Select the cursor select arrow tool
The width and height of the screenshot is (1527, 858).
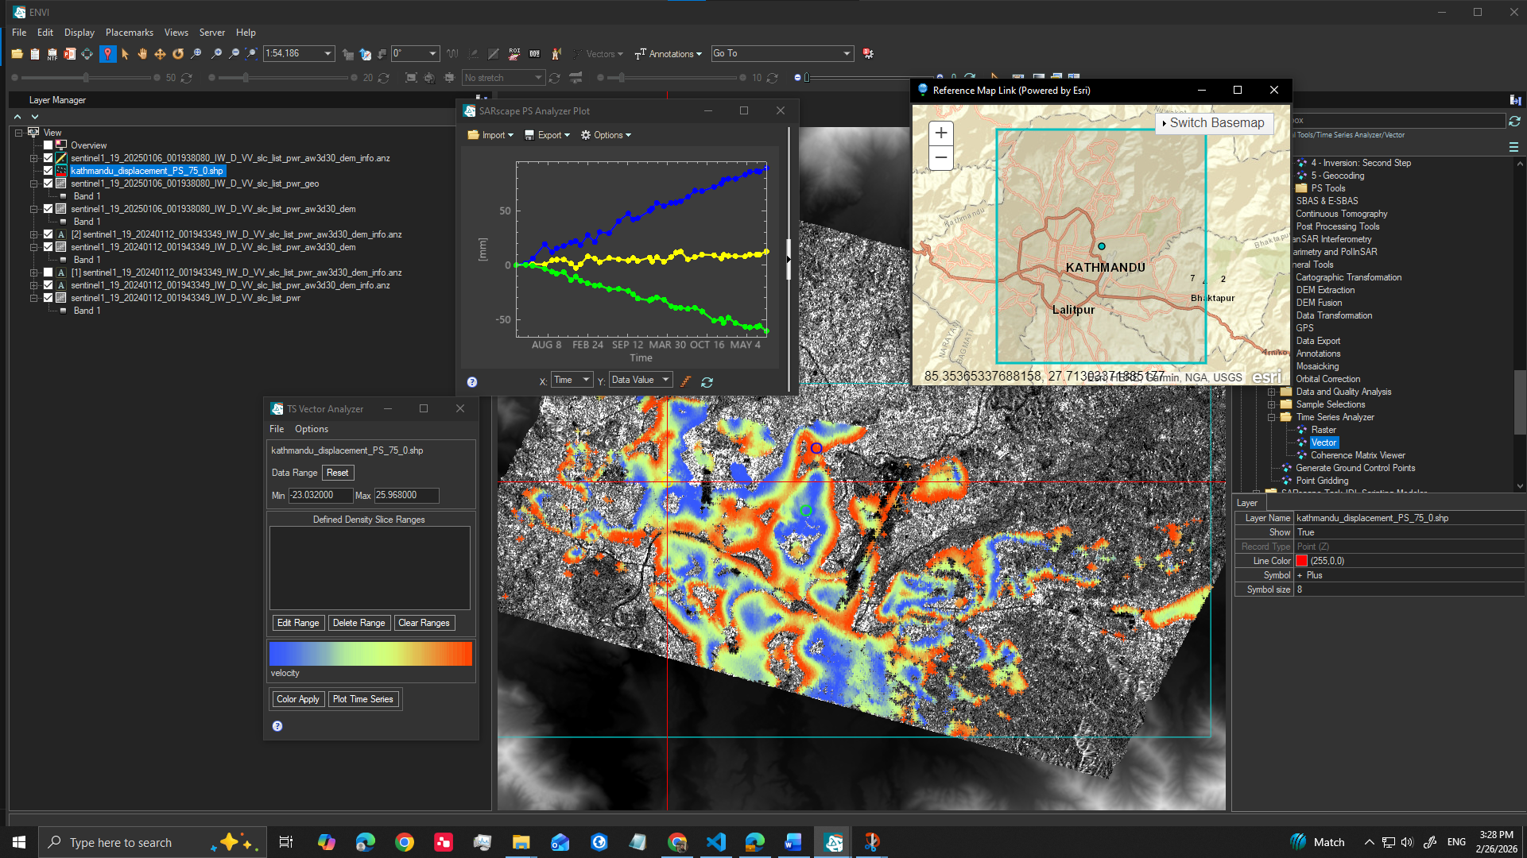(125, 53)
